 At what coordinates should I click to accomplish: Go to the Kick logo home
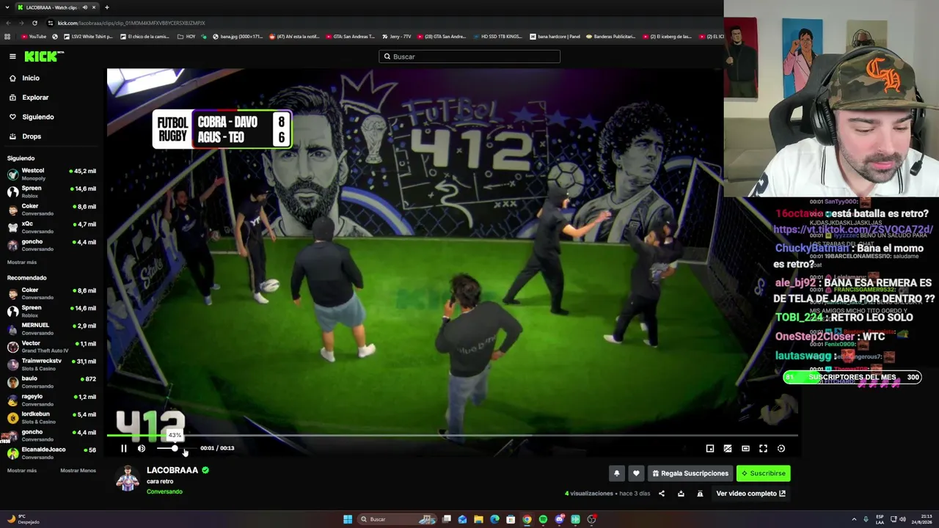click(x=44, y=56)
